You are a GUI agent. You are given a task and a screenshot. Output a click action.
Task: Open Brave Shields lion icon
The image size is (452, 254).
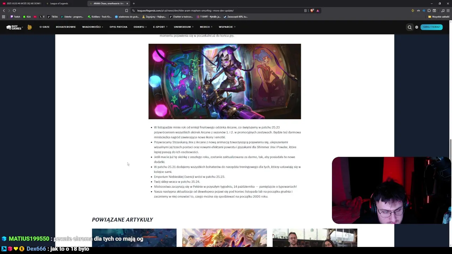tap(312, 11)
